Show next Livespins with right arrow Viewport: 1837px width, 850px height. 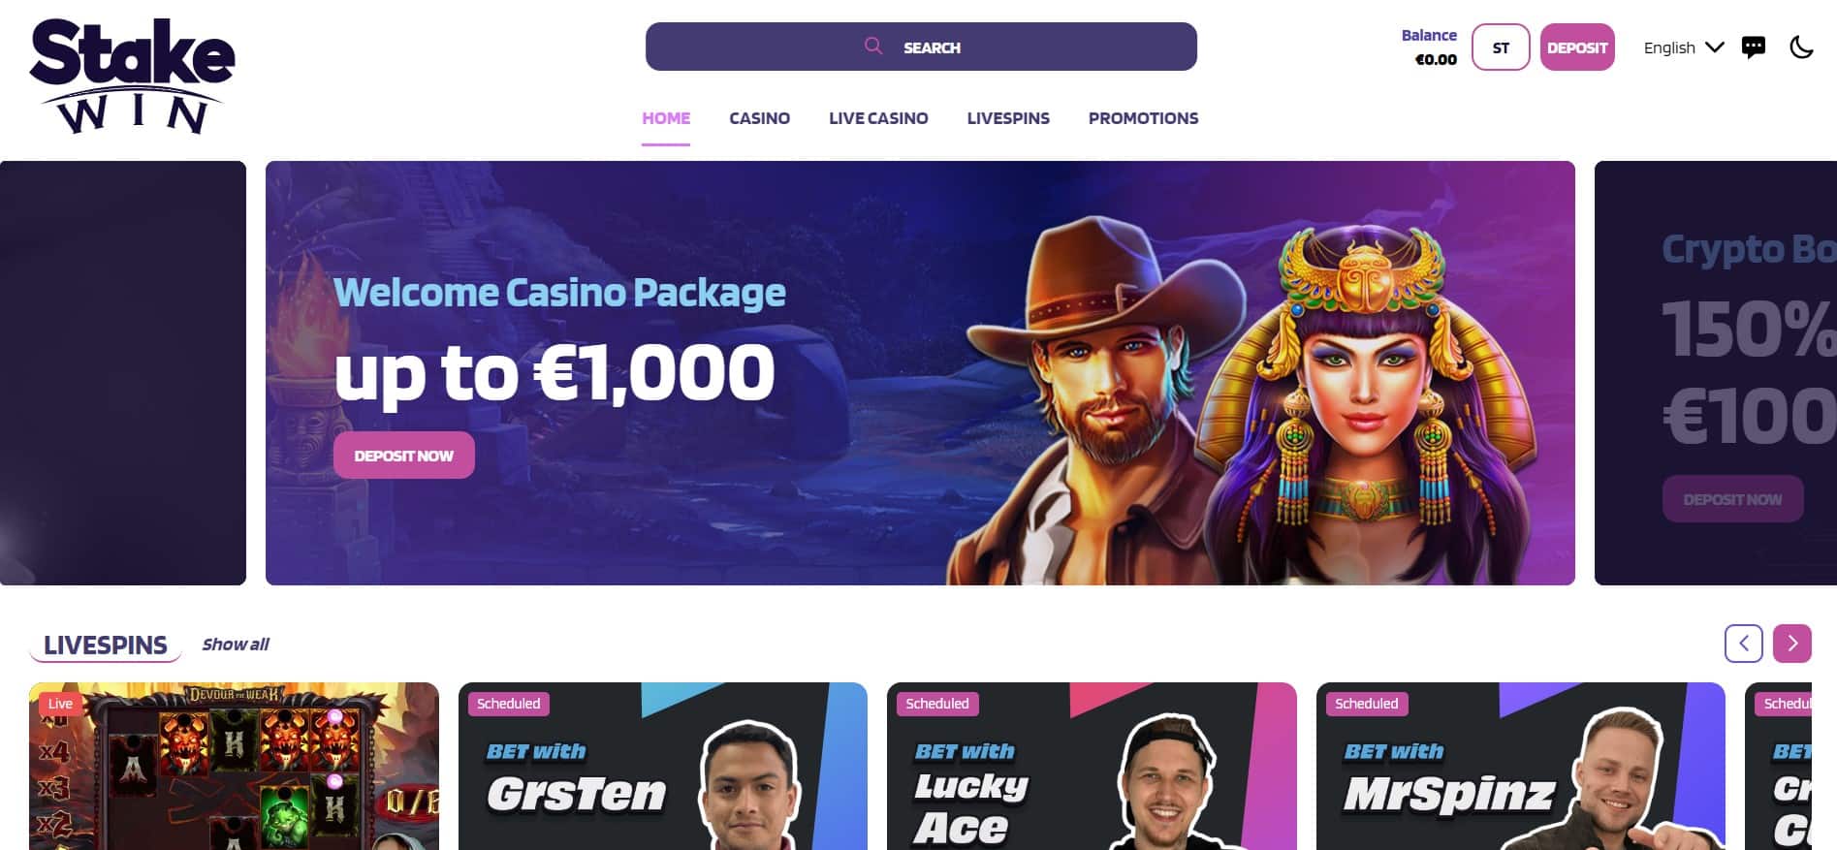[x=1791, y=644]
